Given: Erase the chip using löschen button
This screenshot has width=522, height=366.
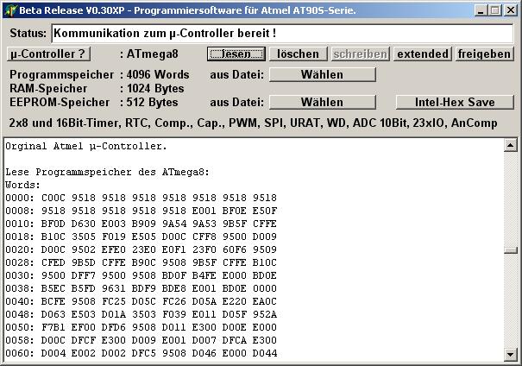Looking at the screenshot, I should (298, 54).
